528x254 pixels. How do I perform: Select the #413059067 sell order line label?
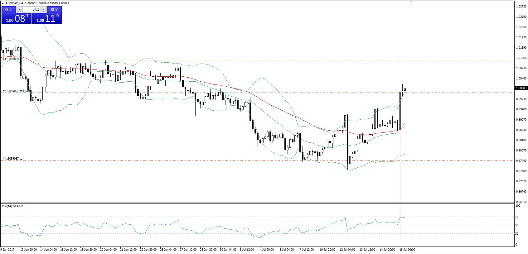click(x=16, y=91)
